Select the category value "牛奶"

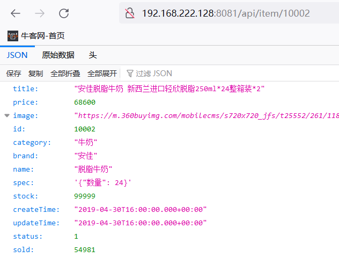tap(86, 143)
